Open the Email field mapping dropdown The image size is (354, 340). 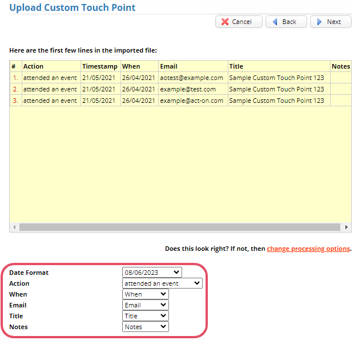pos(146,305)
